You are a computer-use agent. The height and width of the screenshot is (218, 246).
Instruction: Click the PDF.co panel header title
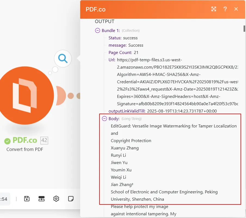[95, 9]
